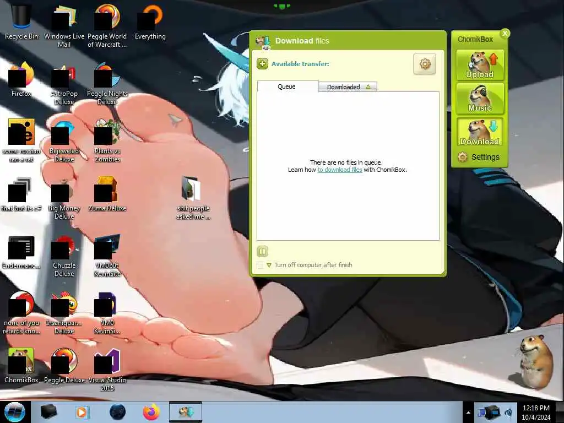
Task: Select Peggle Nights Deluxe desktop icon
Action: click(x=107, y=83)
